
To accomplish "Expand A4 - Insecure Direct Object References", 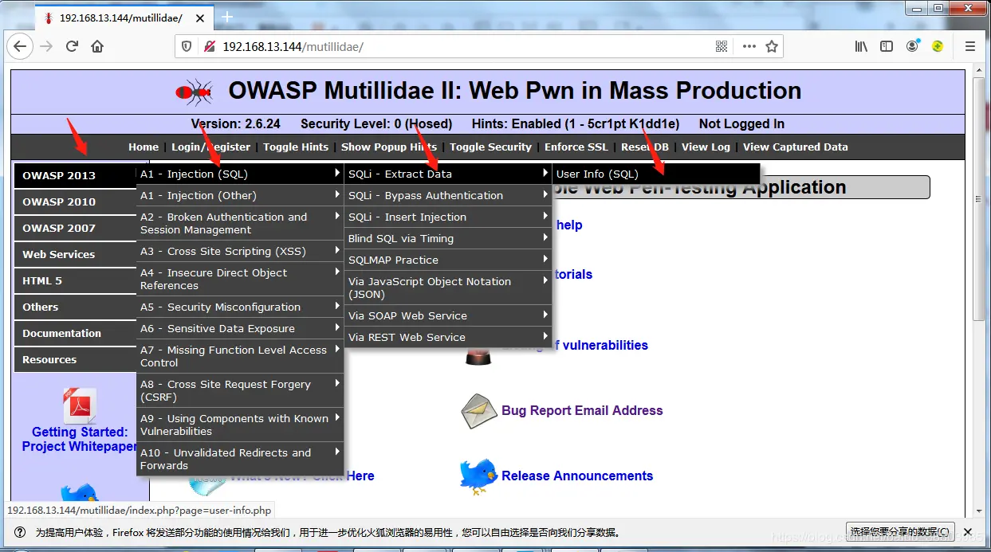I will [240, 279].
